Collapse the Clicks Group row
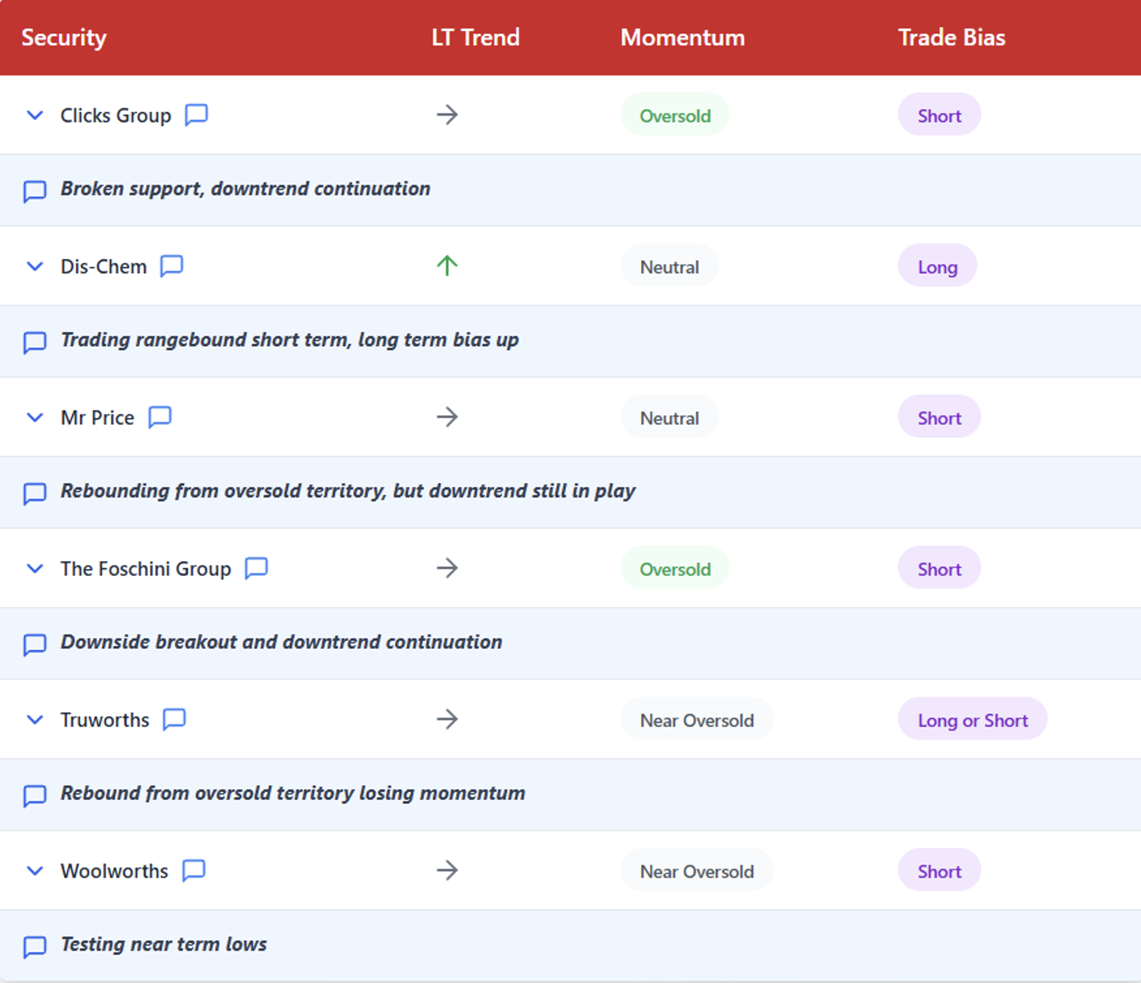Screen dimensions: 1141x983 coord(35,115)
